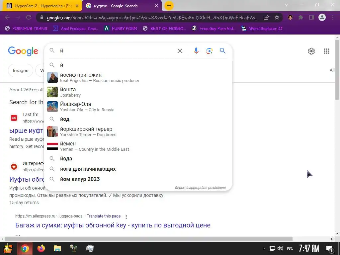Select the йод suggestion

(138, 119)
